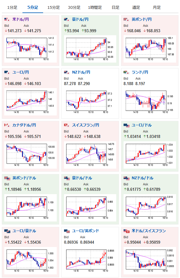Open the ユーロ/円 pair link
This screenshot has height=278, width=180.
point(21,72)
